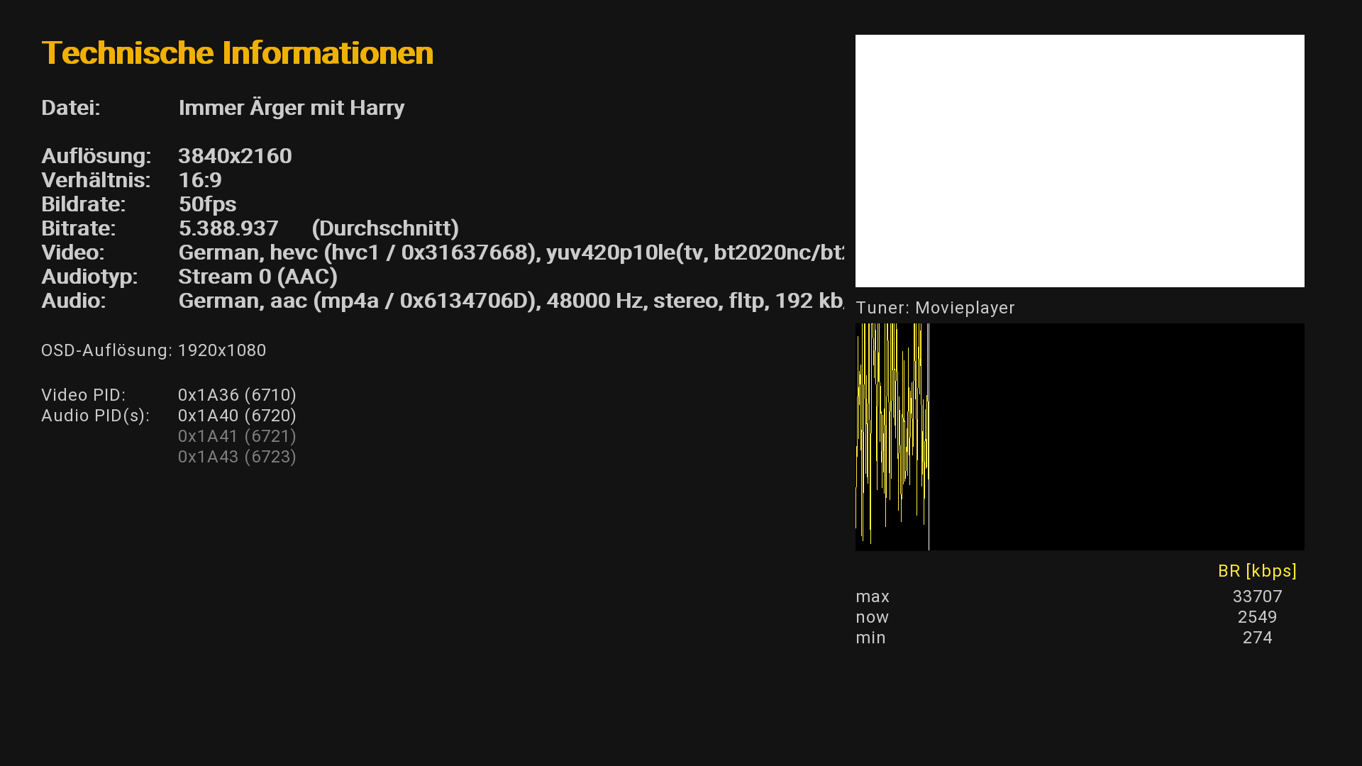1362x766 pixels.
Task: Select video PID 0x1A36 (6710)
Action: (237, 395)
